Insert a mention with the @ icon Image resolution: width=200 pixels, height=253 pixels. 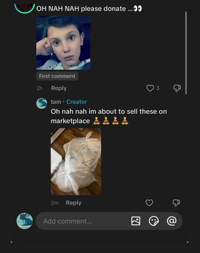click(x=172, y=221)
